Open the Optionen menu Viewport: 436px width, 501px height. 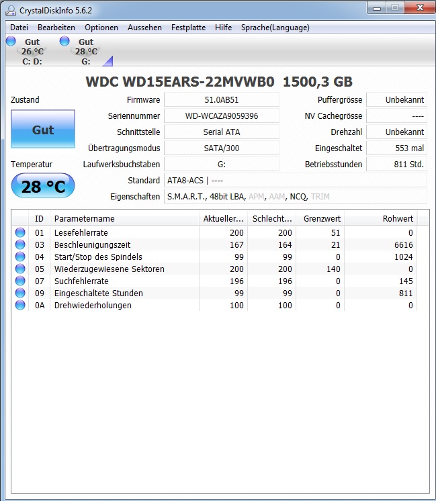(x=101, y=28)
